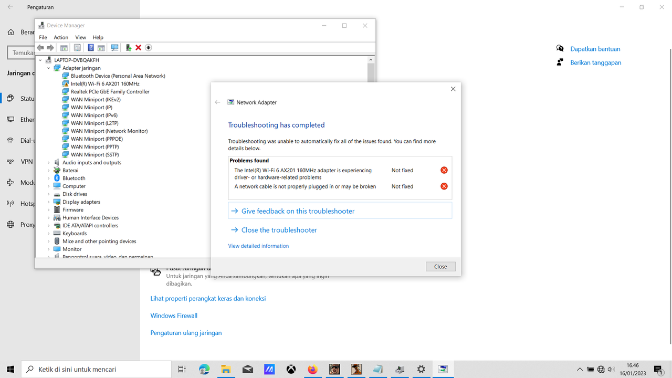This screenshot has height=378, width=672.
Task: Open Windows Firewall link in Settings
Action: [174, 316]
